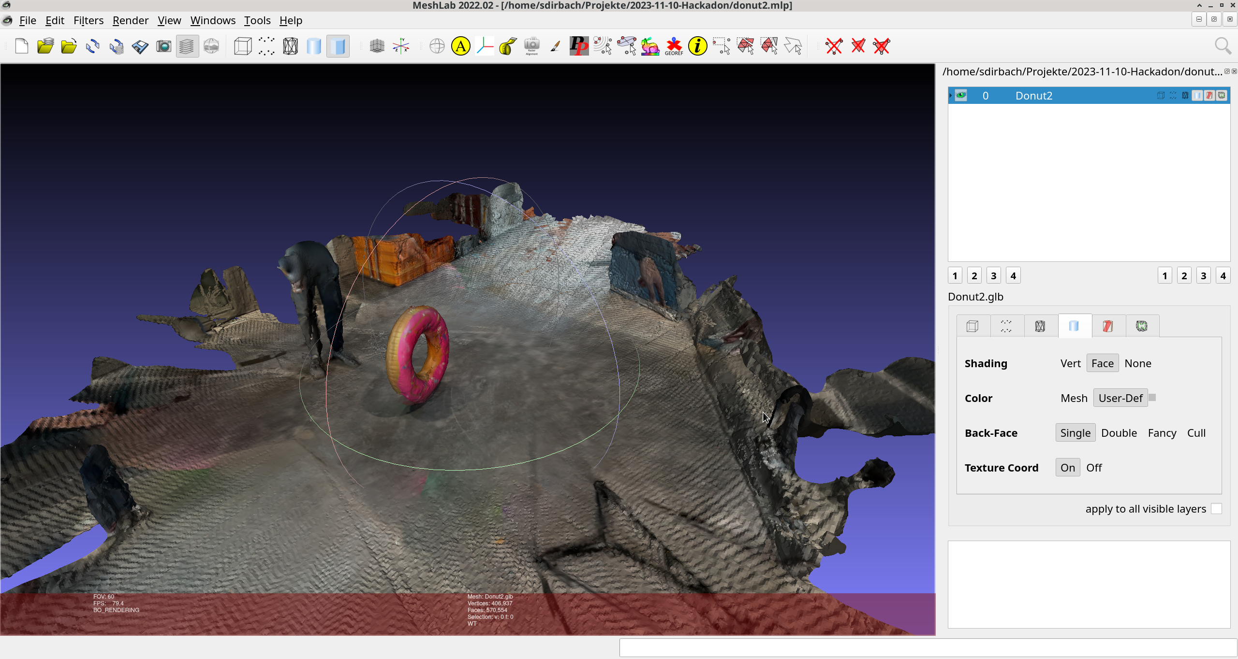Select the Z-painting brush tool
The image size is (1238, 659).
tap(555, 46)
